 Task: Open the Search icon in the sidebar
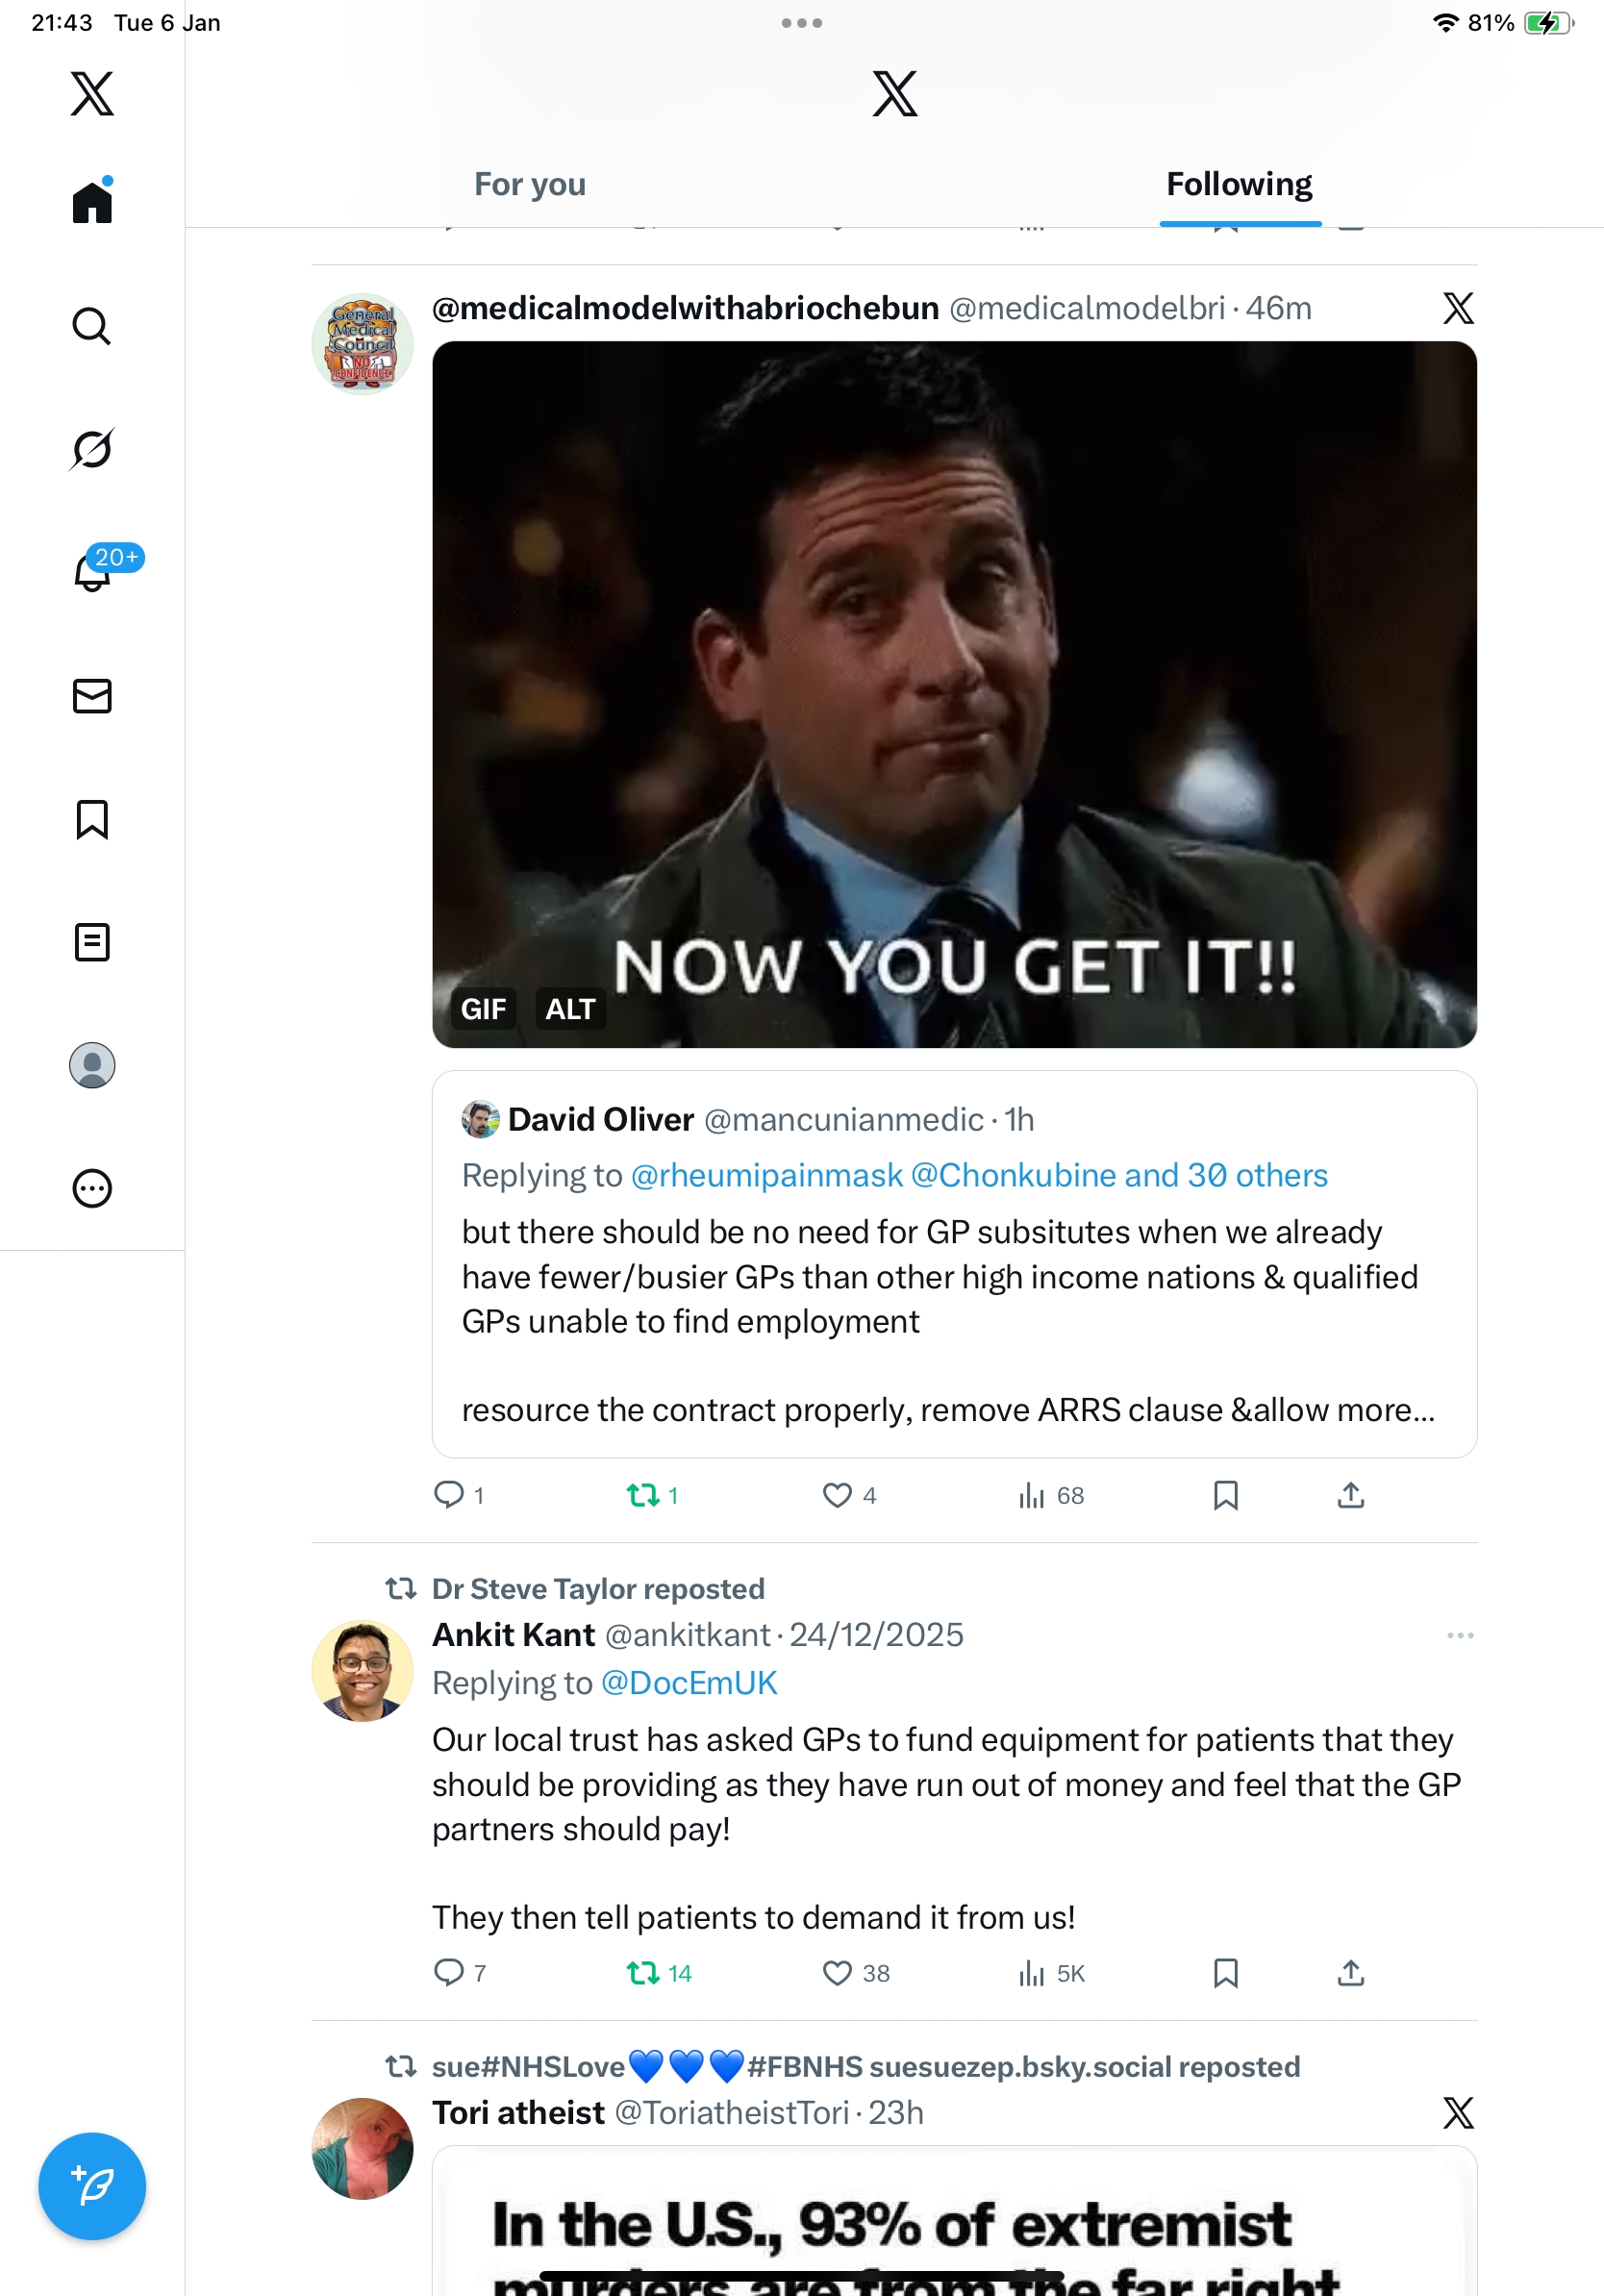[91, 326]
